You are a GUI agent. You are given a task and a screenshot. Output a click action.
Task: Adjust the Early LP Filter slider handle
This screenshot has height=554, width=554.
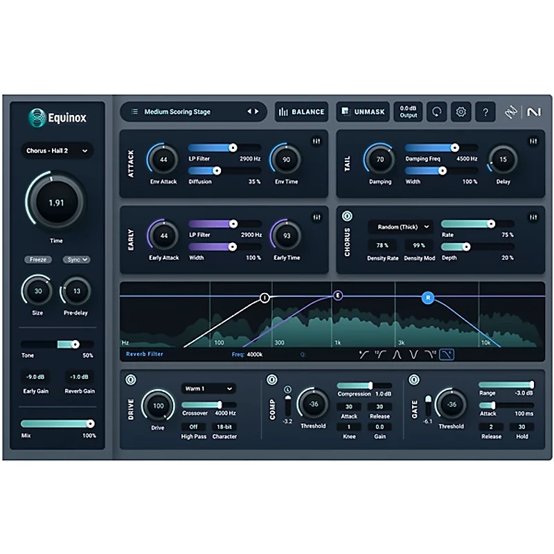pos(233,224)
